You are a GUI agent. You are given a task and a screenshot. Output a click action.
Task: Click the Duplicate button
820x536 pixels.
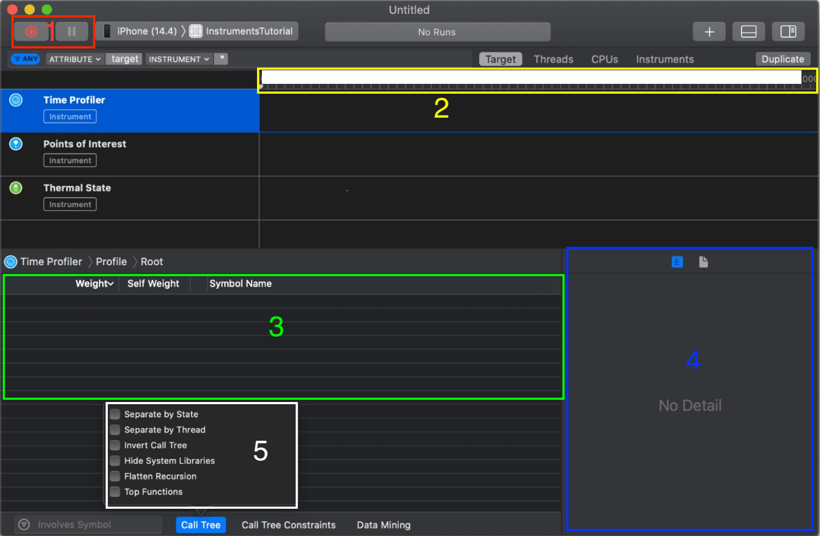point(782,59)
